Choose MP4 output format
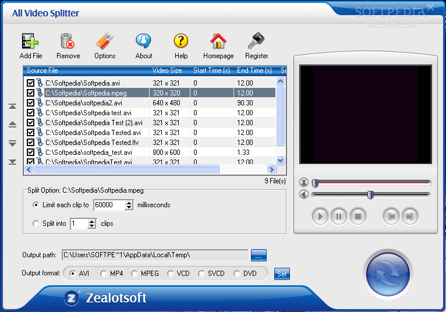This screenshot has height=312, width=446. 104,274
